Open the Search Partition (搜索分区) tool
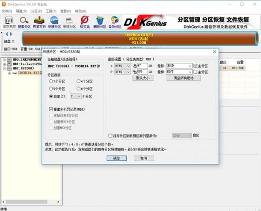 24,22
